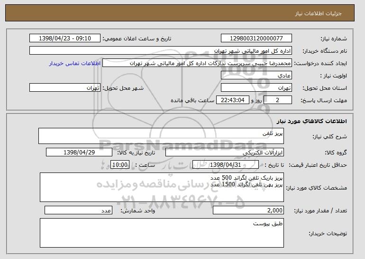Click the label شرح کلی نیاز
Image resolution: width=365 pixels, height=259 pixels.
click(329, 136)
